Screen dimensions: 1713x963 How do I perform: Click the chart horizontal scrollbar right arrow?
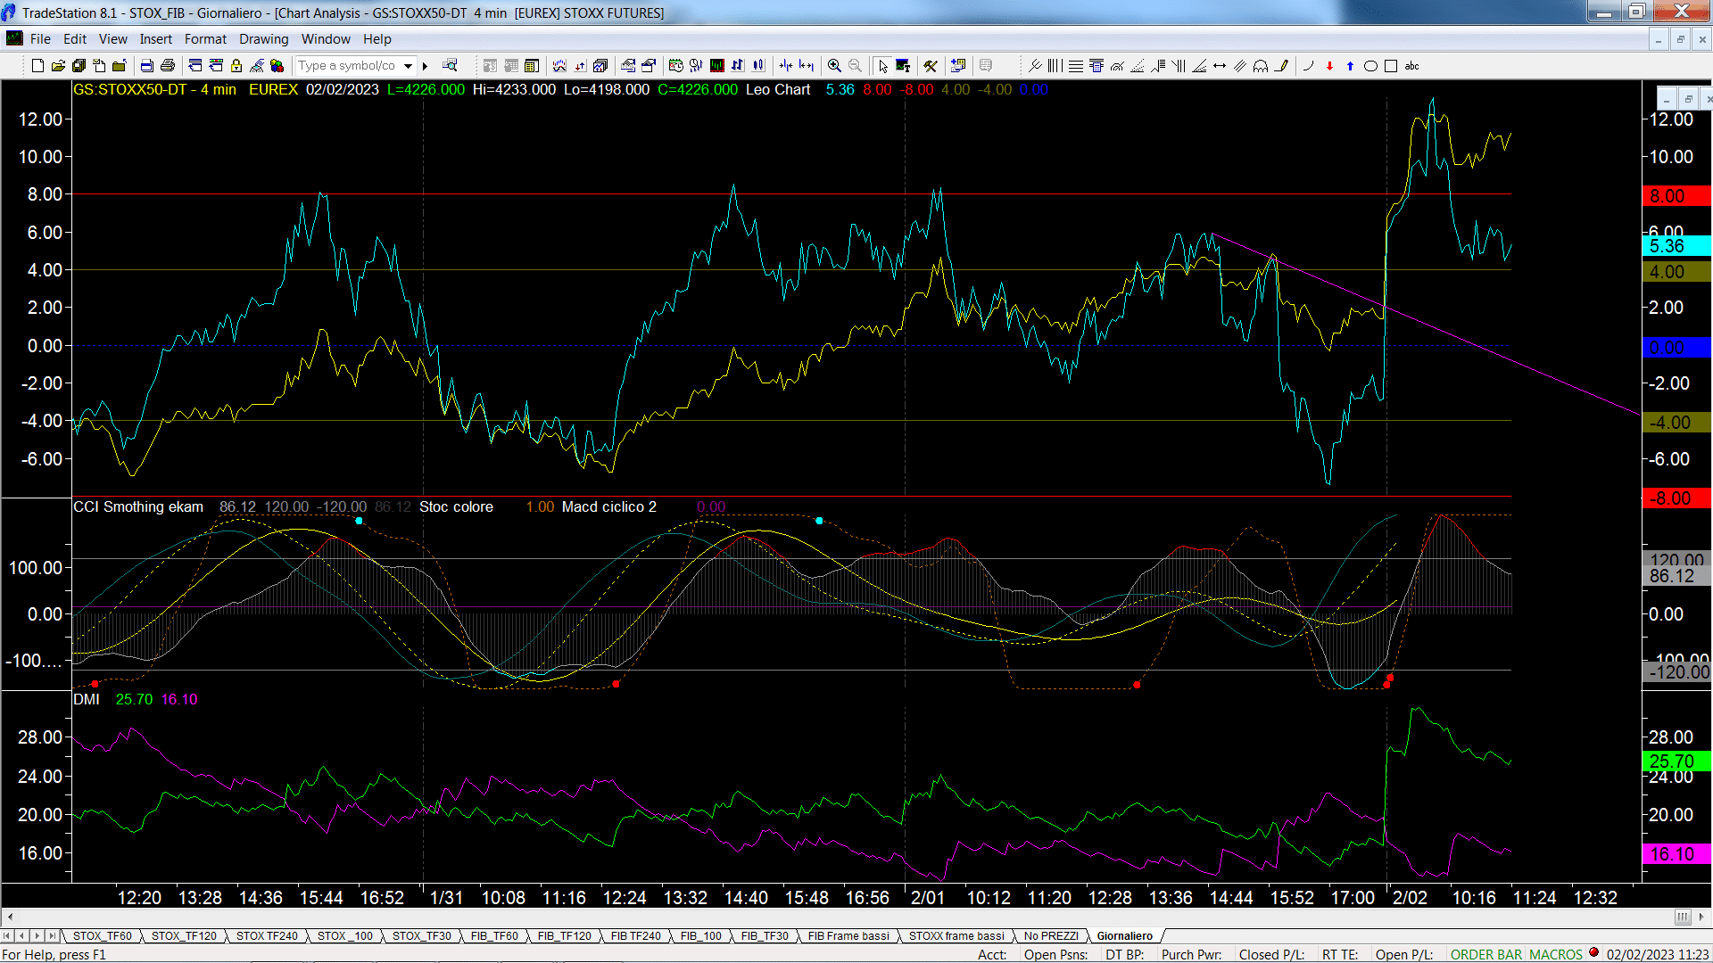pos(1702,917)
